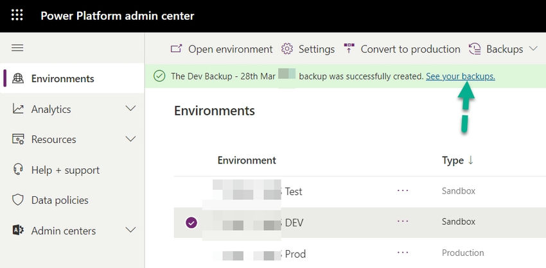
Task: Open the app launcher waffle icon
Action: pyautogui.click(x=17, y=15)
